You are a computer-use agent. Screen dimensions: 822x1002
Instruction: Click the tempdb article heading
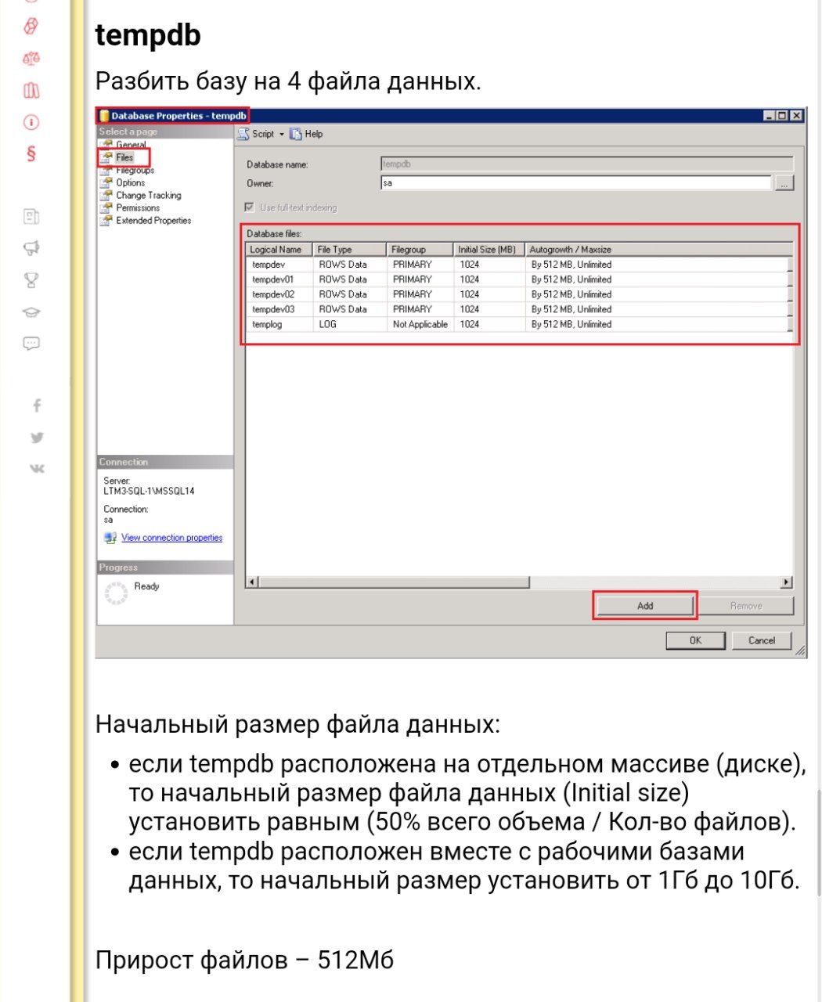pyautogui.click(x=148, y=35)
